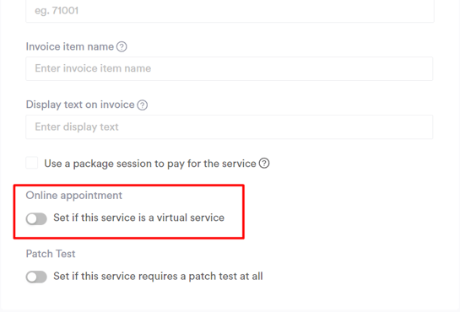The width and height of the screenshot is (460, 312).
Task: Focus the field with placeholder eg. 71001
Action: coord(230,11)
